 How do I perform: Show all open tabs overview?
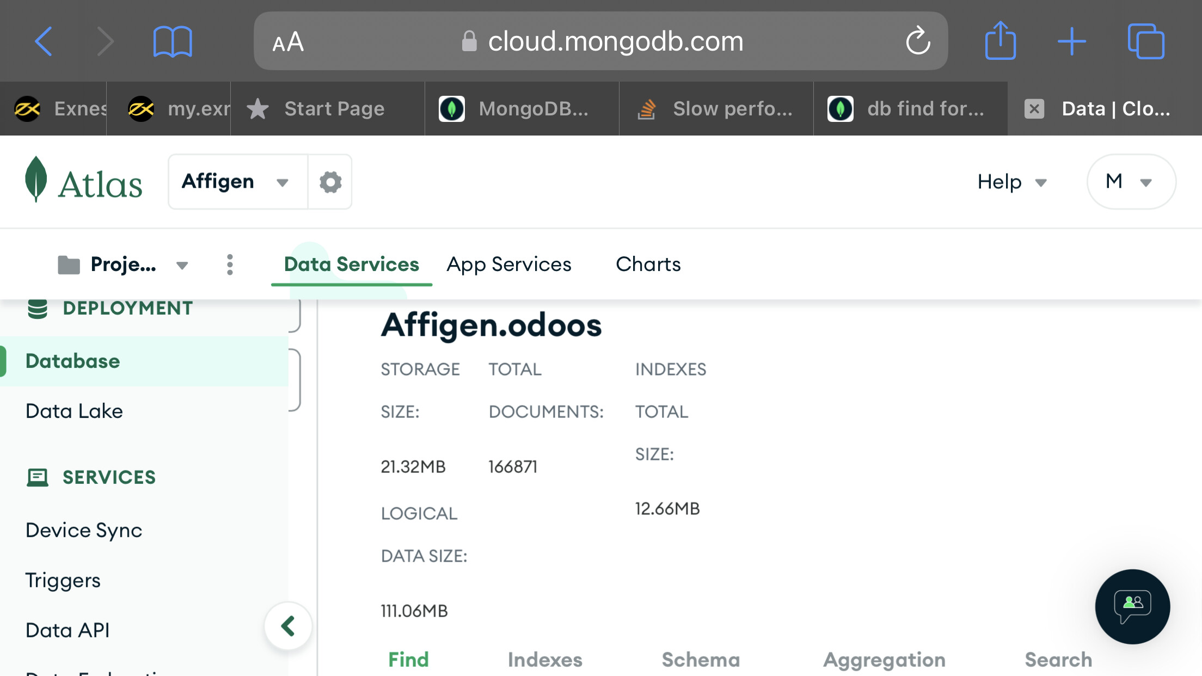coord(1145,41)
